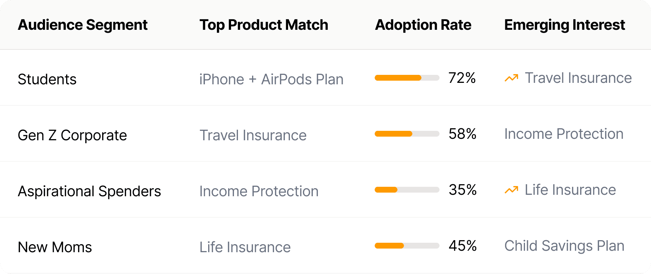Click the Aspirational Spenders progress bar
The height and width of the screenshot is (274, 651).
coord(407,190)
